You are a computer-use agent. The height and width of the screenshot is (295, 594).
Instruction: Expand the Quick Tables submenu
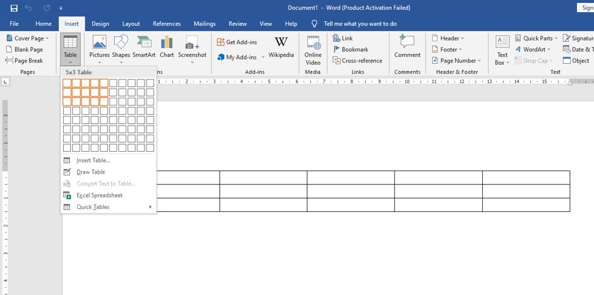109,207
